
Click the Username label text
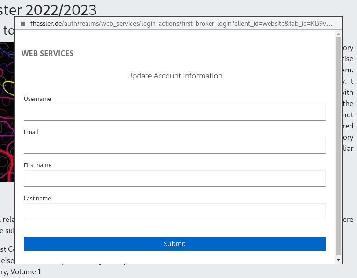tap(37, 99)
